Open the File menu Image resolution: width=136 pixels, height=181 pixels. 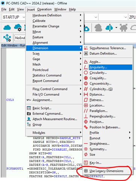click(x=4, y=9)
